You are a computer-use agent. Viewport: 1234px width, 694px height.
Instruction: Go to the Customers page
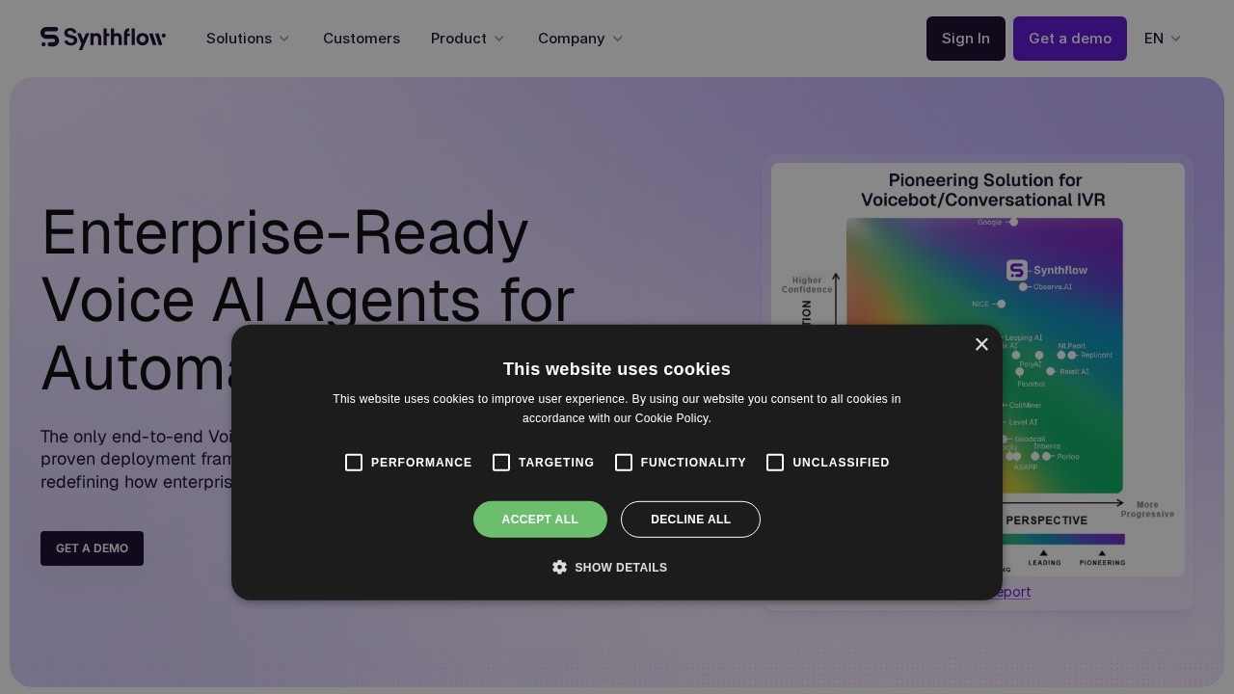(362, 39)
